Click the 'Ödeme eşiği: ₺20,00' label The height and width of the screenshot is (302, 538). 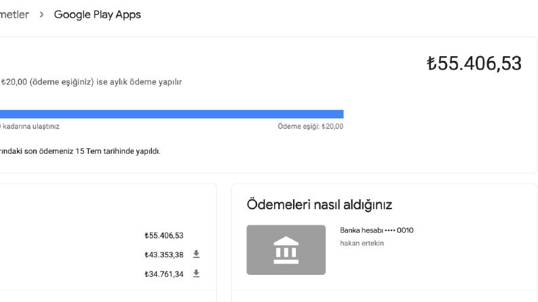[310, 127]
